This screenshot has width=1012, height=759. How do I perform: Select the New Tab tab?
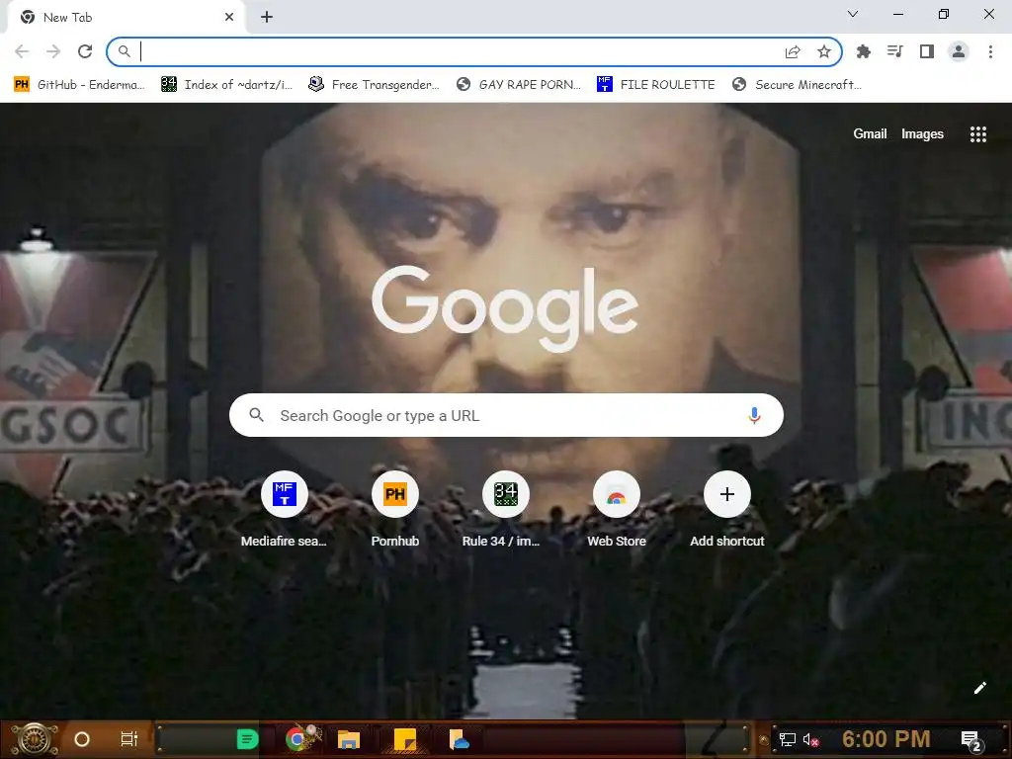pyautogui.click(x=126, y=18)
